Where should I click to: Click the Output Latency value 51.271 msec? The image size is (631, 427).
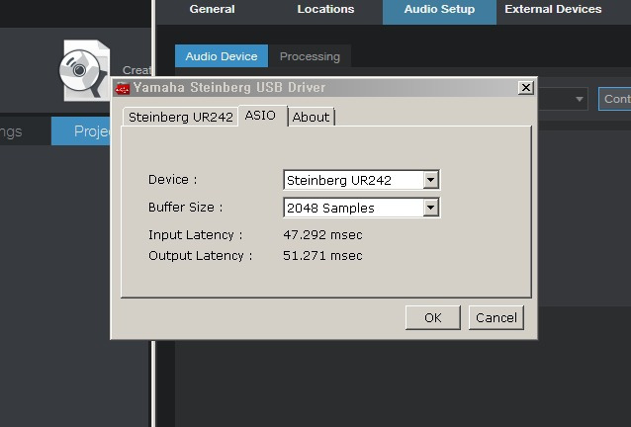322,256
